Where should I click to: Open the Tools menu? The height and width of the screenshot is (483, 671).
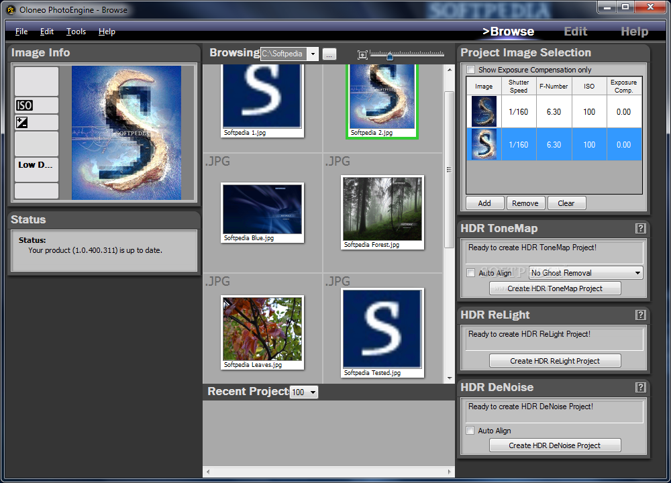click(76, 32)
